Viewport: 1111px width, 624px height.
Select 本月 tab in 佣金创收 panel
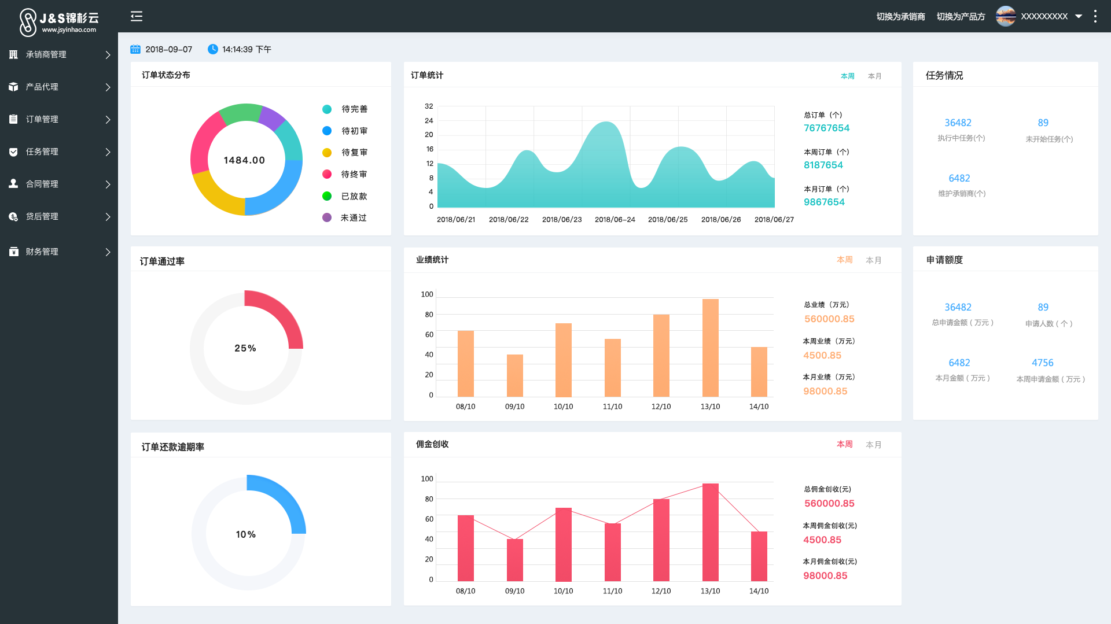tap(873, 445)
